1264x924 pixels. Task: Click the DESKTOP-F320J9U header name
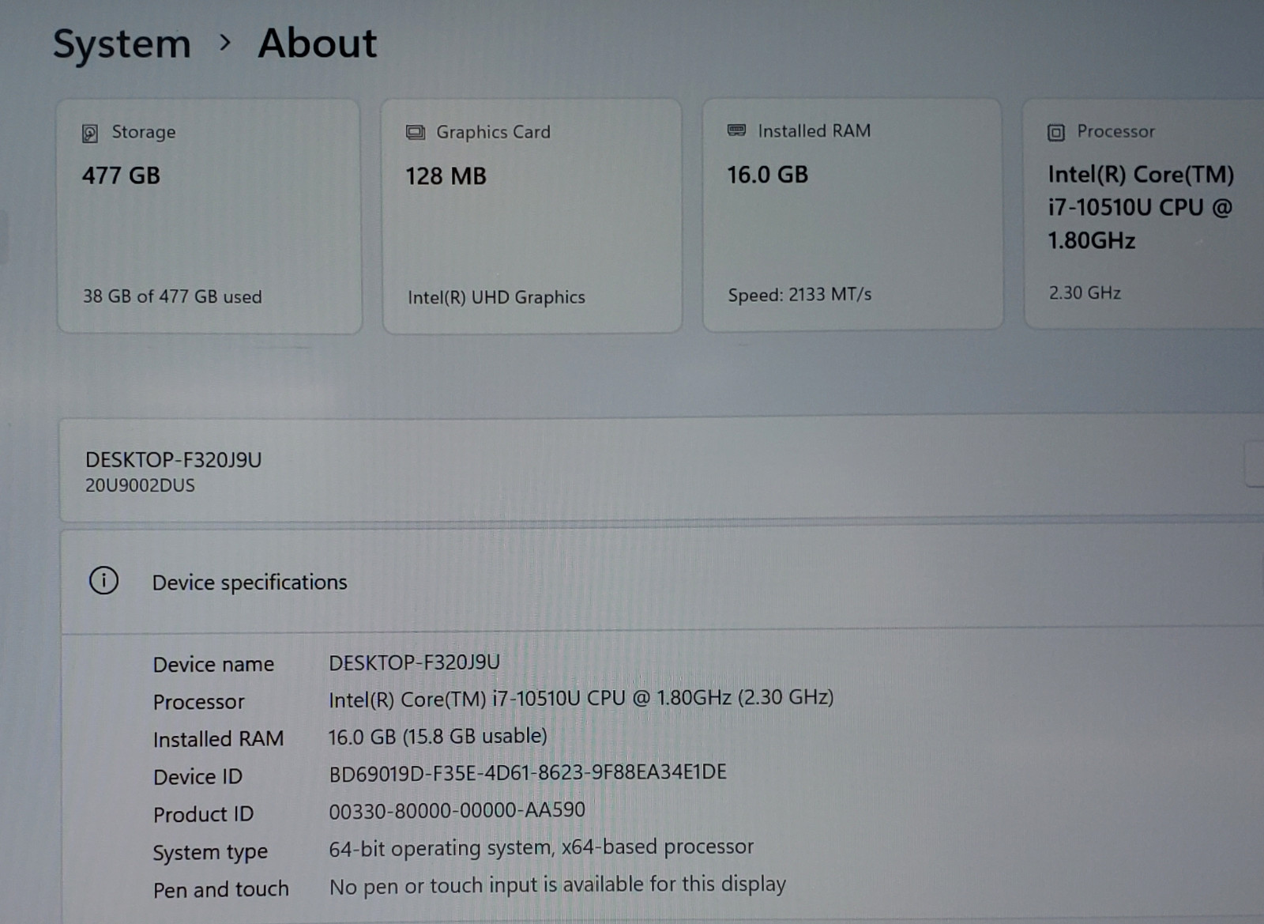173,459
